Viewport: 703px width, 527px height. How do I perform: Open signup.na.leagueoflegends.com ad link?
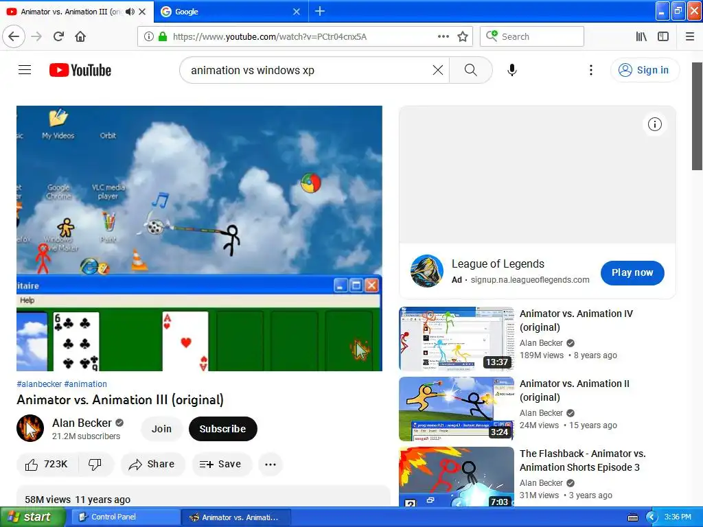pos(529,280)
